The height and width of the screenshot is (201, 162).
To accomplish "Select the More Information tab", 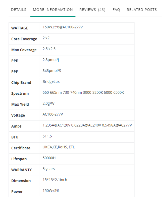I will tap(53, 10).
